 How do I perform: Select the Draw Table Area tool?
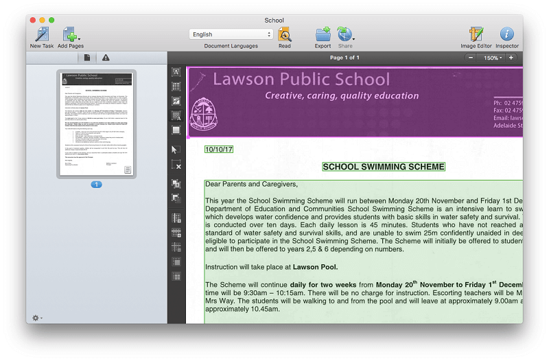pyautogui.click(x=176, y=86)
